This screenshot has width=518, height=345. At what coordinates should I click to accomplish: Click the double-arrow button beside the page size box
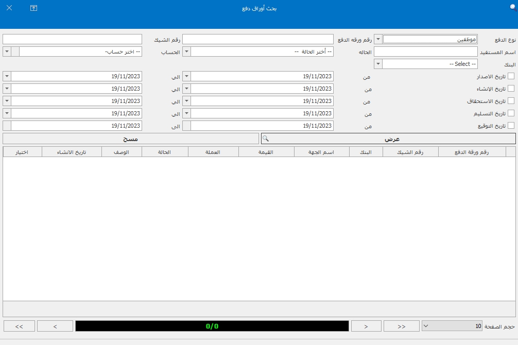click(x=402, y=326)
